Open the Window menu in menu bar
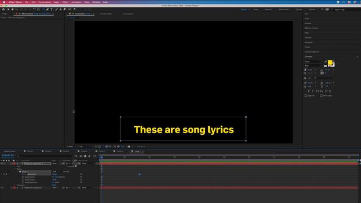Screen dimensions: 361x203 click(x=96, y=2)
